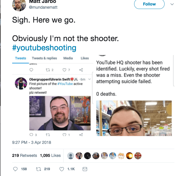The width and height of the screenshot is (186, 176).
Task: Click the @mundanematt handle
Action: point(43,7)
